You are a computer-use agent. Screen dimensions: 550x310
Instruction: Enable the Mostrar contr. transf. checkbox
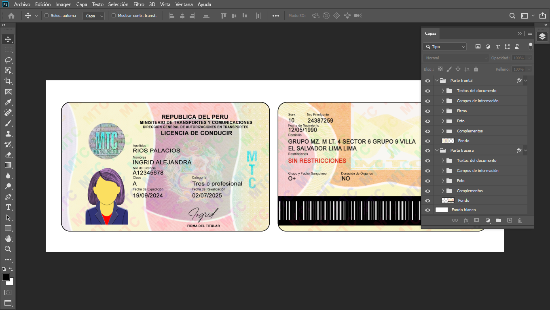tap(114, 16)
